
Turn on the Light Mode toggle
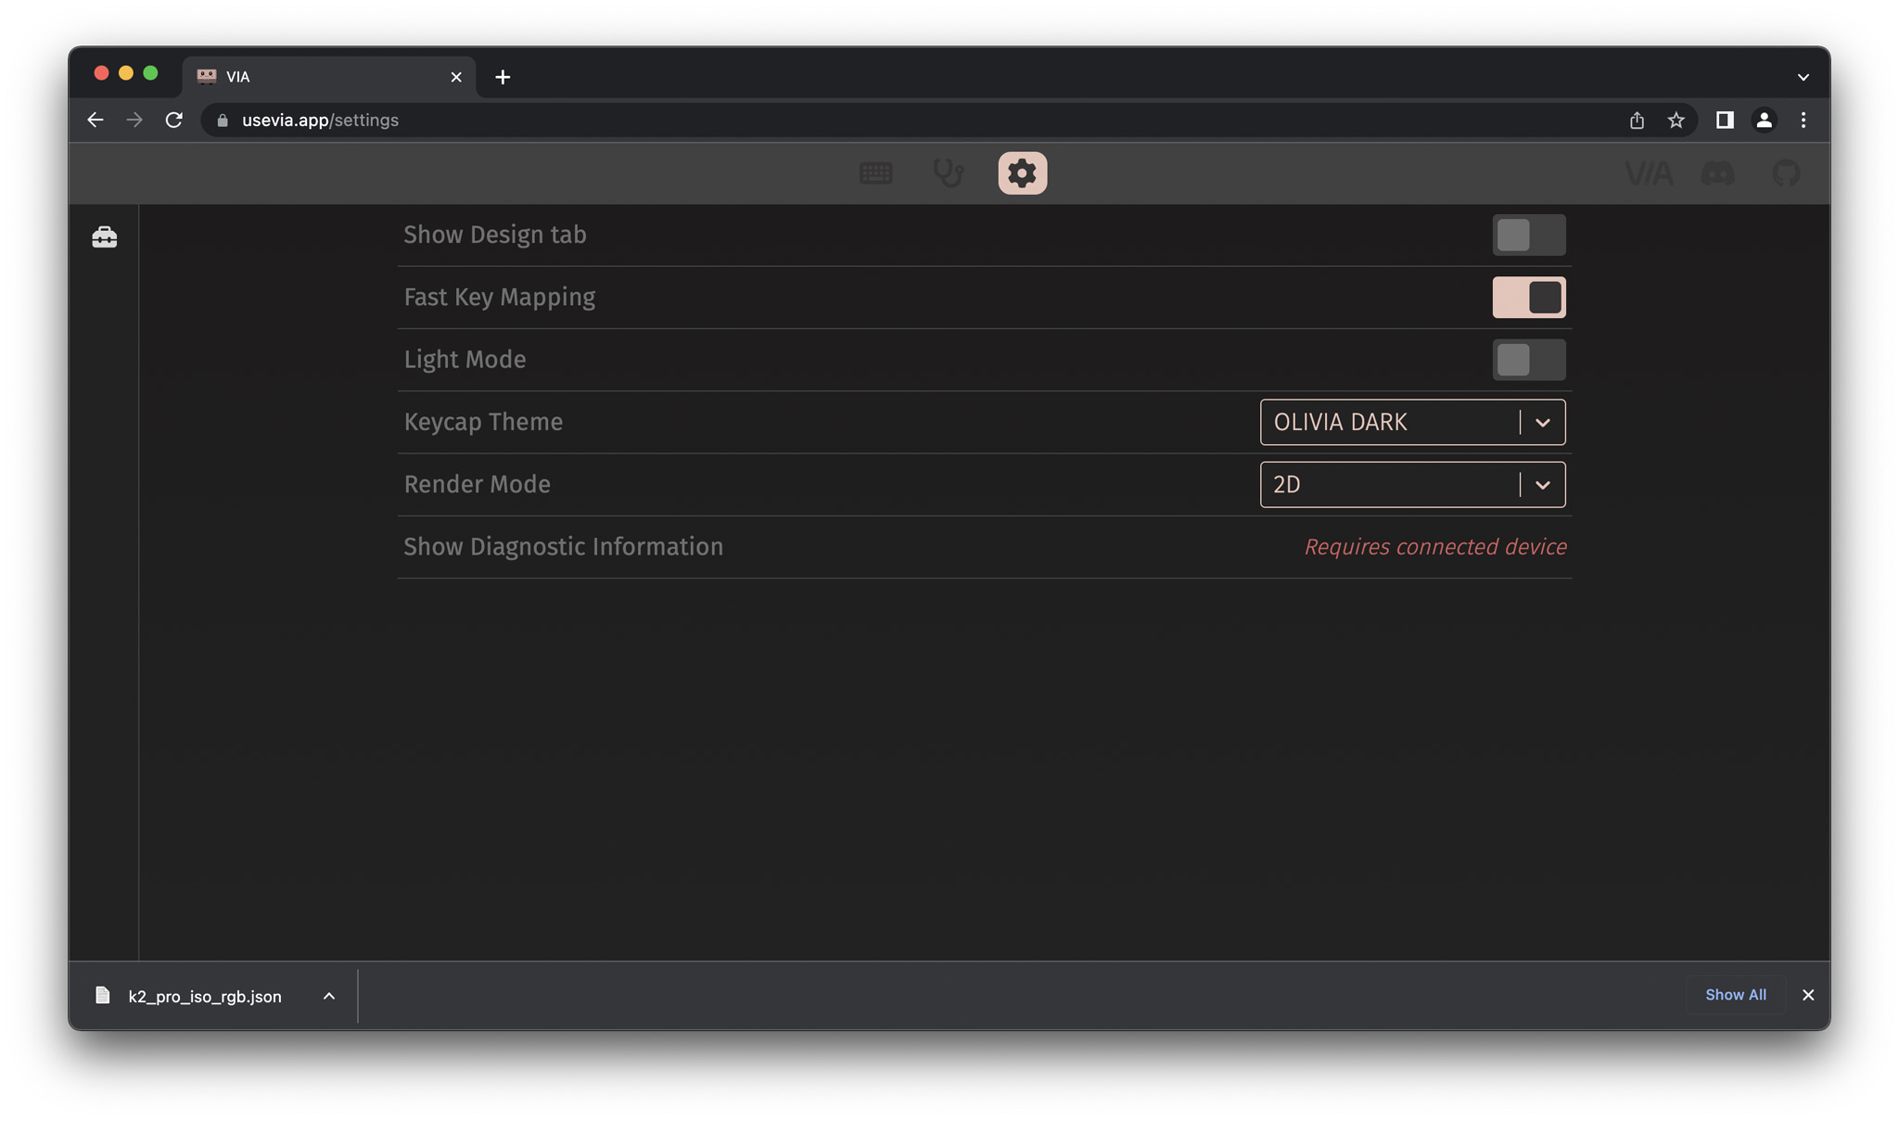(1528, 360)
